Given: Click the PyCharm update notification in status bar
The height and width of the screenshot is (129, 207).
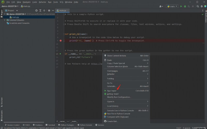Looking at the screenshot, I should coord(44,128).
